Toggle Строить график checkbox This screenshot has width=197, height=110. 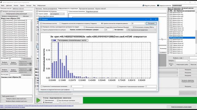[37, 14]
